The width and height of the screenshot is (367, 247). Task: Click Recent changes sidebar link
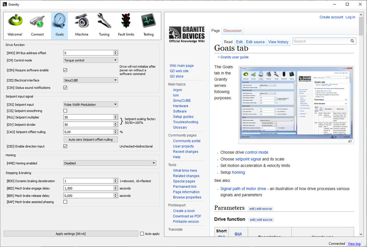186,152
